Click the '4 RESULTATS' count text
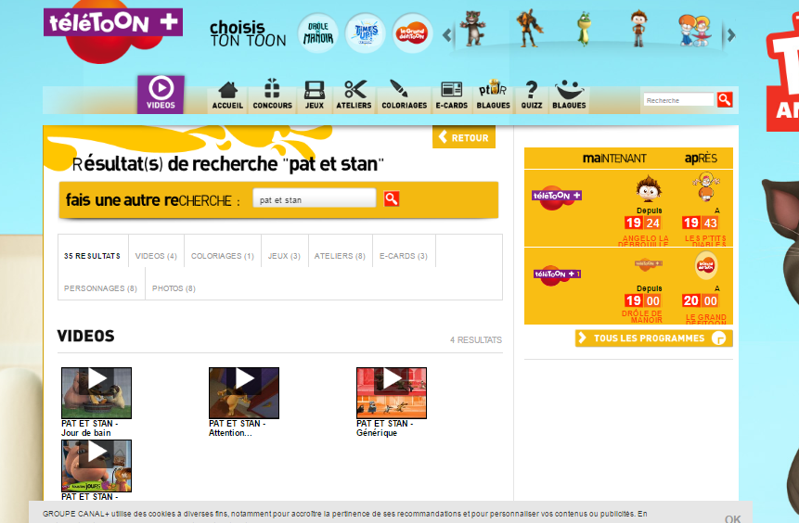 tap(476, 339)
